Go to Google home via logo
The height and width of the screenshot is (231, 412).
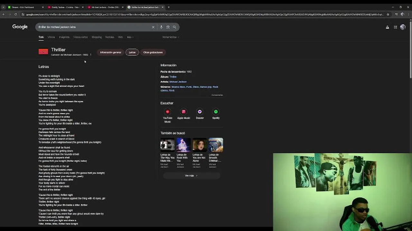click(x=20, y=27)
